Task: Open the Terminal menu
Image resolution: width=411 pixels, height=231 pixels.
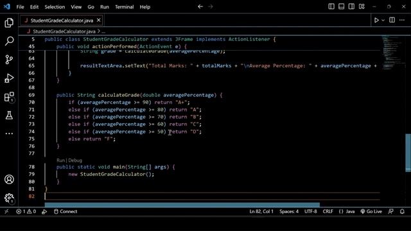Action: tap(124, 7)
